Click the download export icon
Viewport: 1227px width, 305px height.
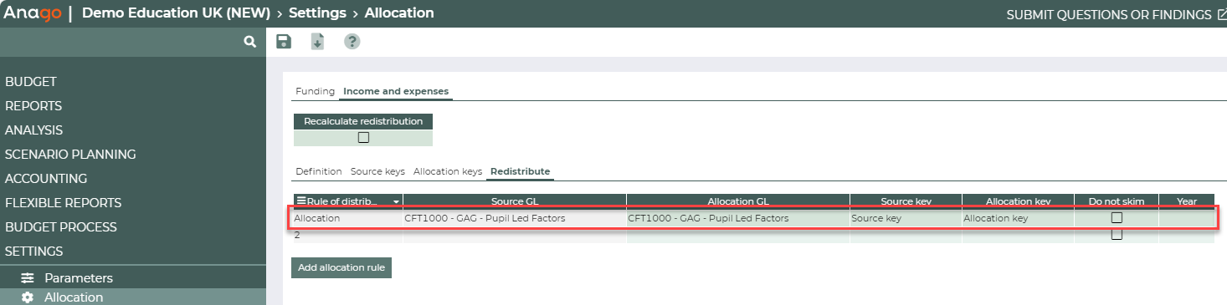pyautogui.click(x=317, y=42)
